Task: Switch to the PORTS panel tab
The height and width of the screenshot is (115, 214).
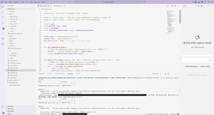Action: pyautogui.click(x=78, y=74)
